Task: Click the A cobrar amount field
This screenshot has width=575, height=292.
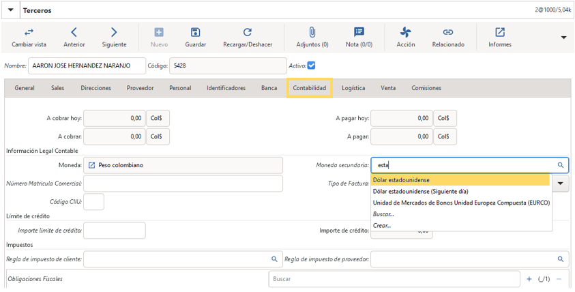Action: [115, 136]
